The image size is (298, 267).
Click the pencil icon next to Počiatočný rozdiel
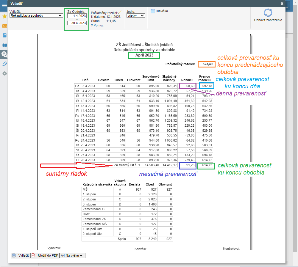coord(120,12)
